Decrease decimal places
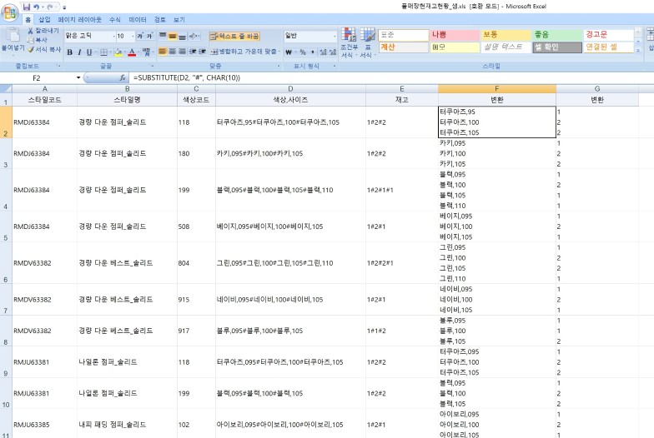The height and width of the screenshot is (438, 654). [333, 52]
